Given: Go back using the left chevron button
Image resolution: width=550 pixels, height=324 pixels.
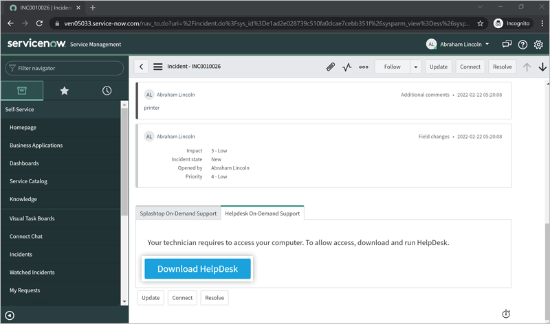Looking at the screenshot, I should point(142,67).
